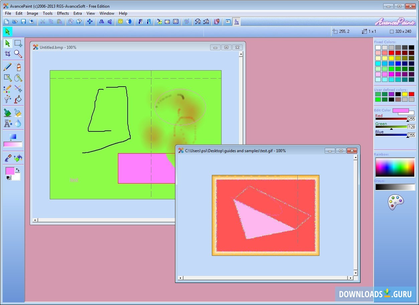
Task: Click the Red value input field
Action: [412, 119]
